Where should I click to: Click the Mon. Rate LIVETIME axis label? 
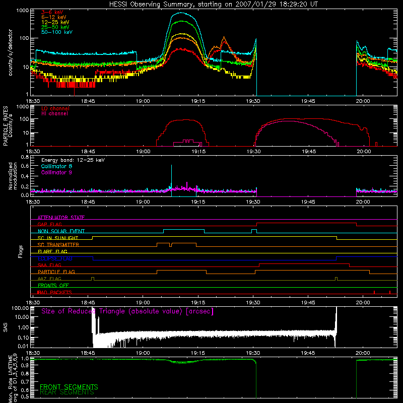point(13,378)
